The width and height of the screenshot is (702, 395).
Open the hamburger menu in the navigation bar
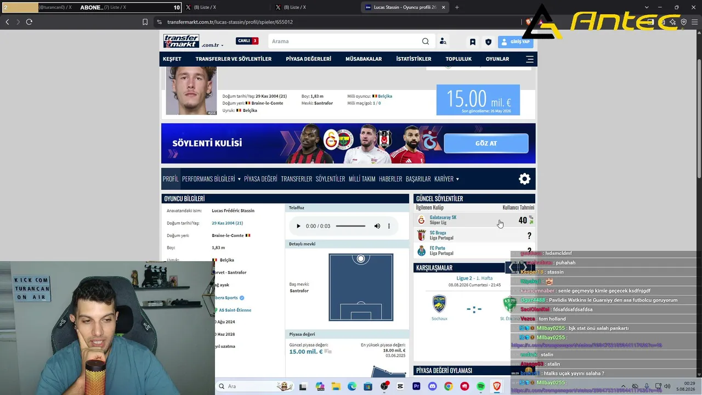point(530,59)
